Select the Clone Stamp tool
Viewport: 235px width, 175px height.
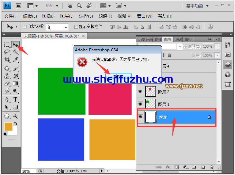[7, 76]
